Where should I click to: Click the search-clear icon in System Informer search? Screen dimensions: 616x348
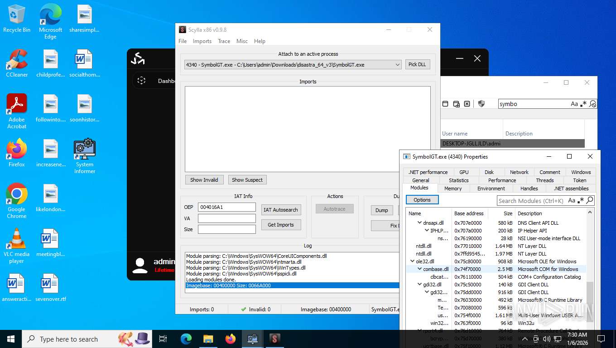coord(592,104)
